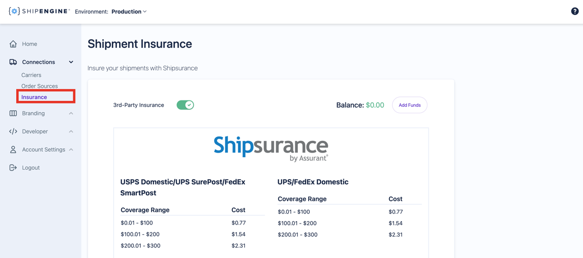Click the Connections menu label
Image resolution: width=583 pixels, height=258 pixels.
[x=38, y=62]
